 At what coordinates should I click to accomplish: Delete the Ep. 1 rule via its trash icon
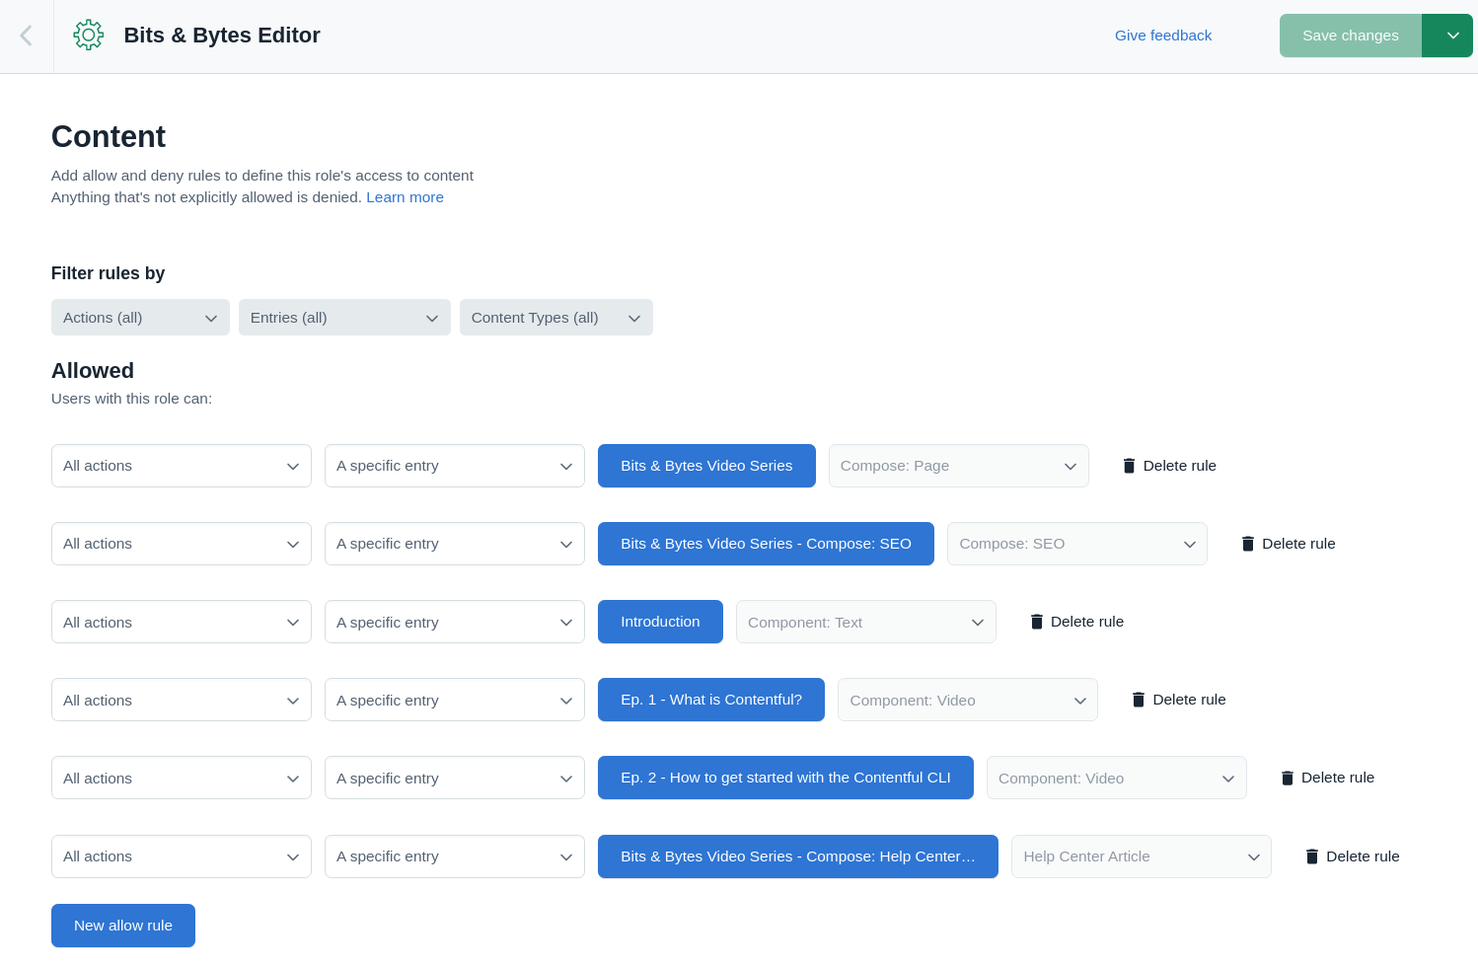(1138, 699)
